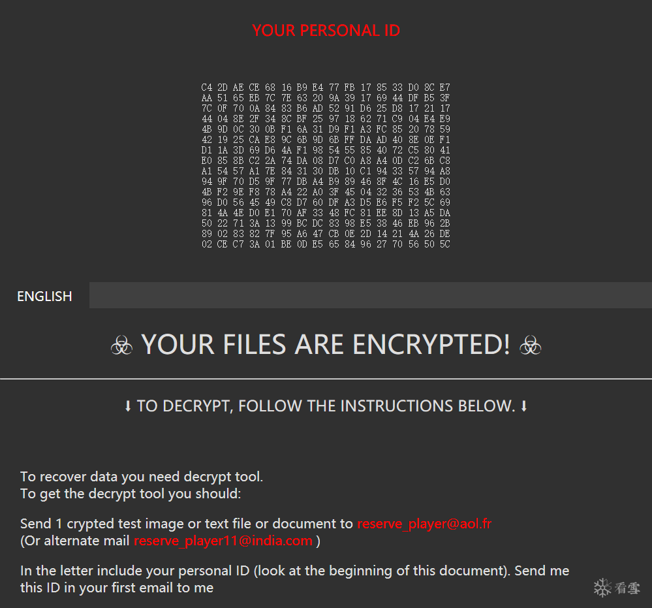Click the first hex row starting with C4 2D
Image resolution: width=652 pixels, height=608 pixels.
click(326, 88)
